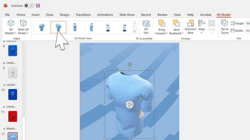
Task: Open the 3D Models dropdown button
Action: click(11, 27)
